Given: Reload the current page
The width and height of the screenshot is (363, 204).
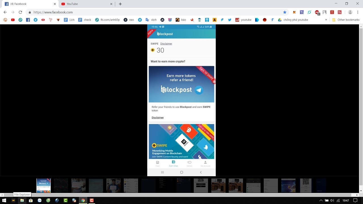Looking at the screenshot, I should 20,12.
